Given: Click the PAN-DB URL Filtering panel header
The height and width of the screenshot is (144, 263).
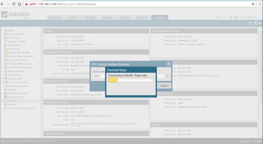Looking at the screenshot, I should tap(96, 102).
